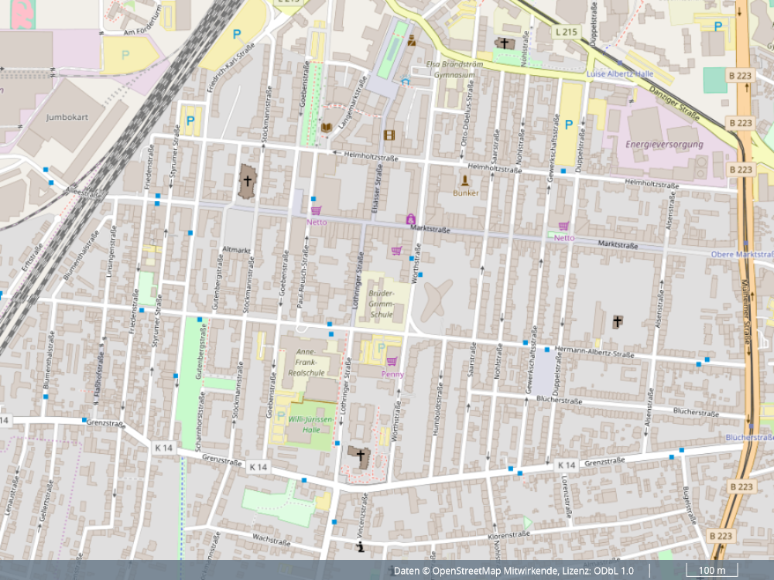Select the Penny supermarket cart icon

click(392, 362)
